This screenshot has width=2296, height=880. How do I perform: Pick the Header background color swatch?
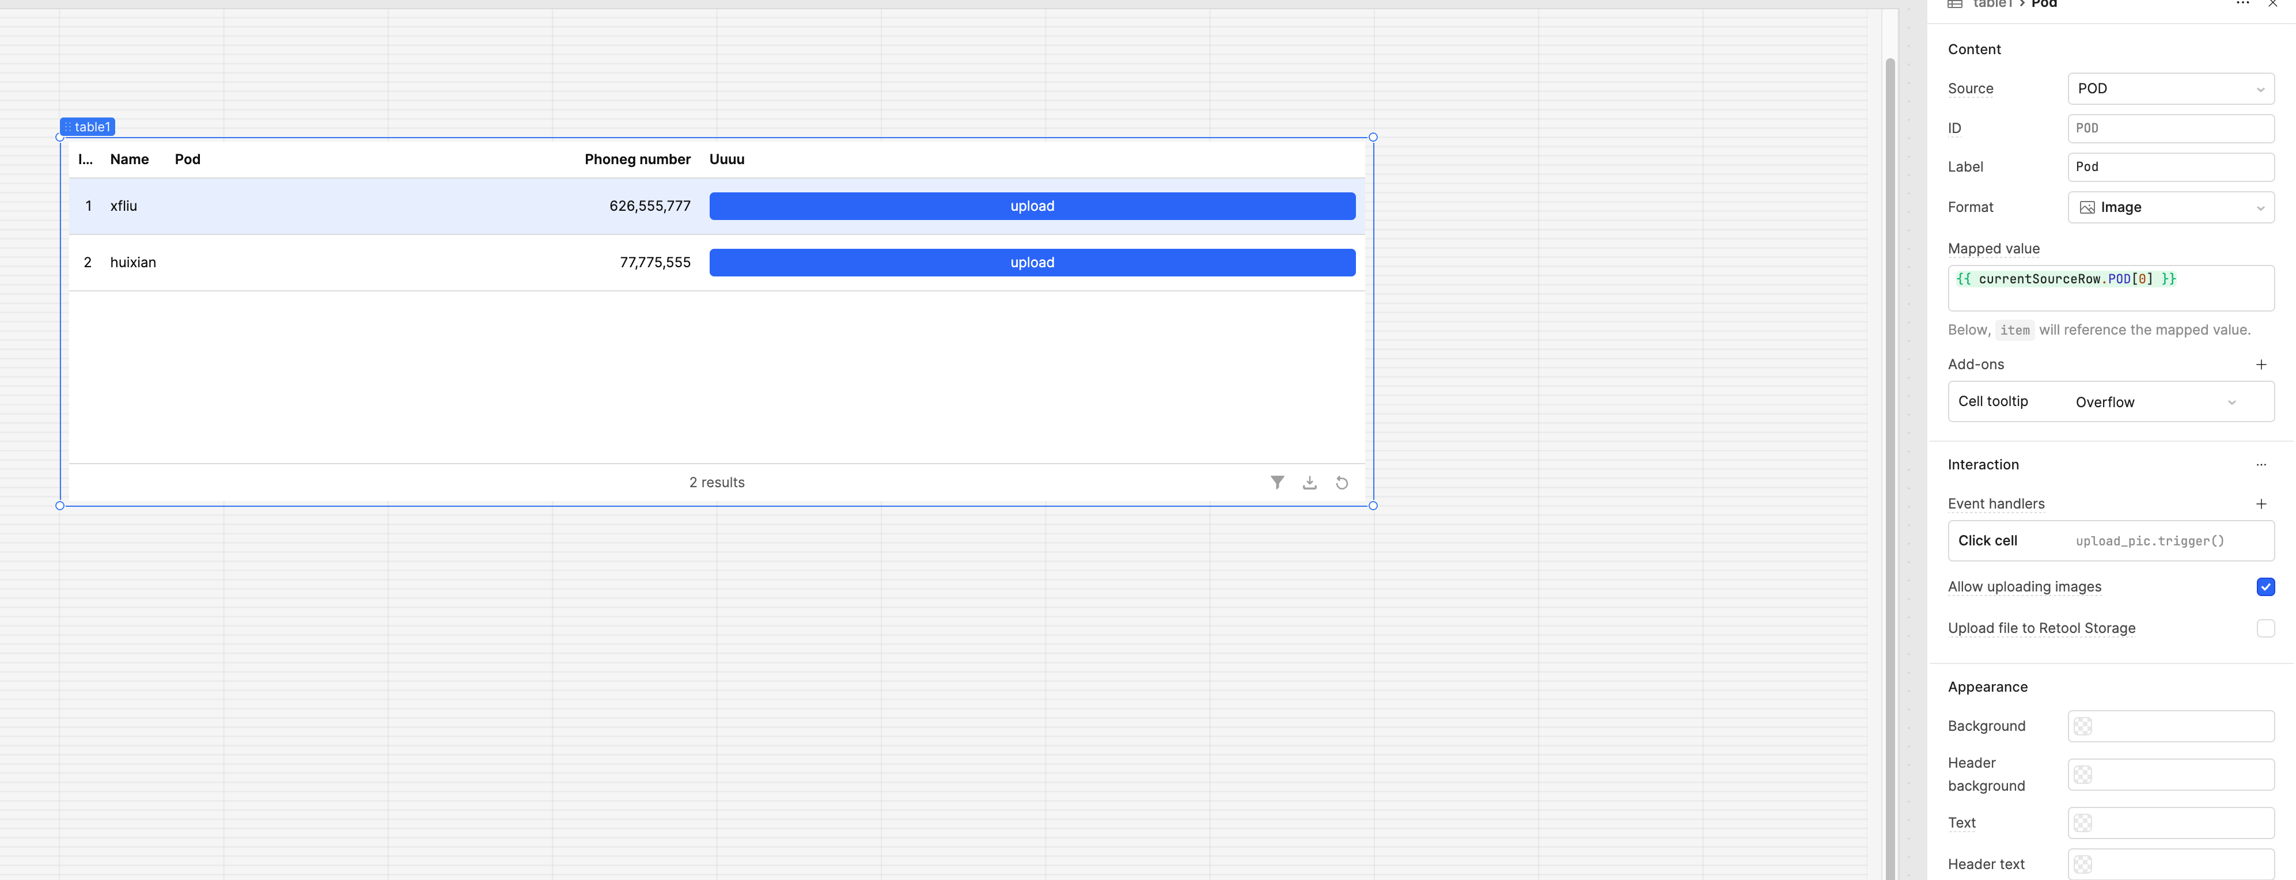point(2082,774)
